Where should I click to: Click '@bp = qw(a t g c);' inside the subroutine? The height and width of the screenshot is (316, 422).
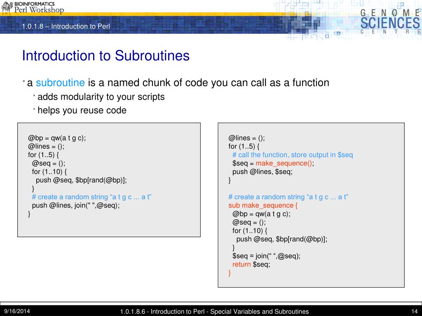click(x=261, y=214)
